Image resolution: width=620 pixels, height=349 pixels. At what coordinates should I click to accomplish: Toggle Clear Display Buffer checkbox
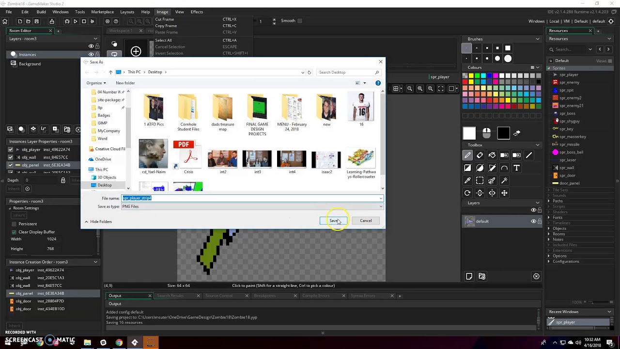point(13,232)
